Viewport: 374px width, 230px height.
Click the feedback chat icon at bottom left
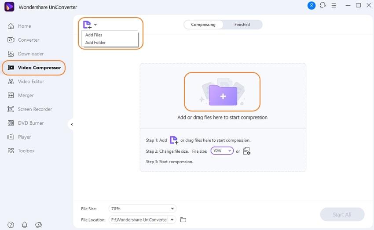[x=38, y=225]
